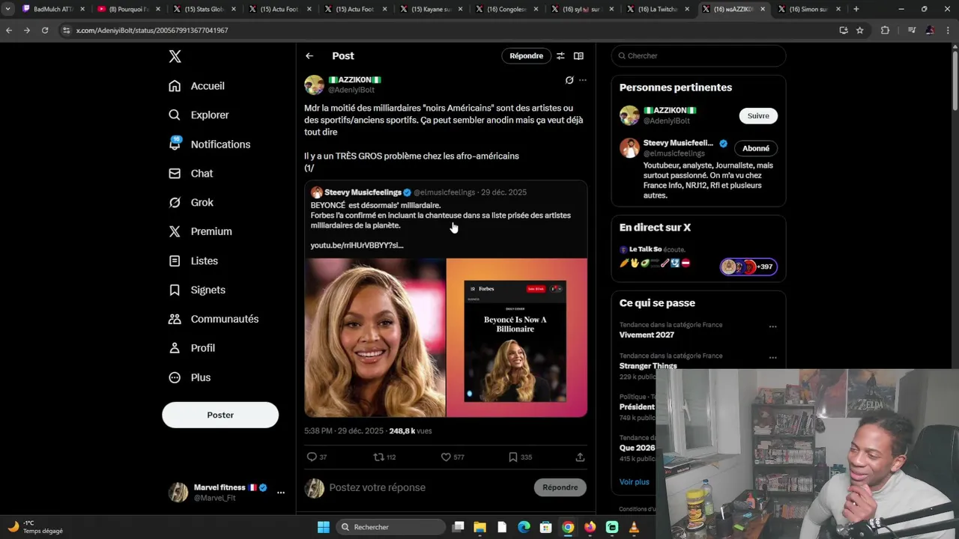Open Premium in the sidebar

[x=200, y=232]
